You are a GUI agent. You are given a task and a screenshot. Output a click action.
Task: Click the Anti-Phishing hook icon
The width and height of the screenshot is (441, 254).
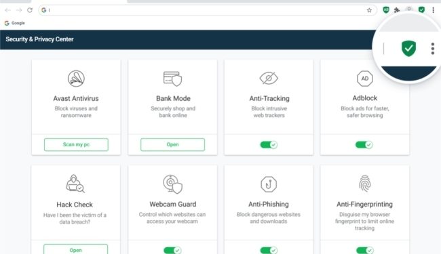pyautogui.click(x=269, y=184)
